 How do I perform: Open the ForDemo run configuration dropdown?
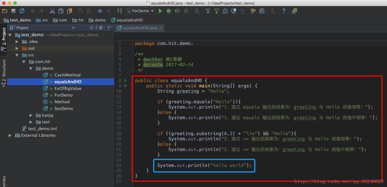pos(152,11)
